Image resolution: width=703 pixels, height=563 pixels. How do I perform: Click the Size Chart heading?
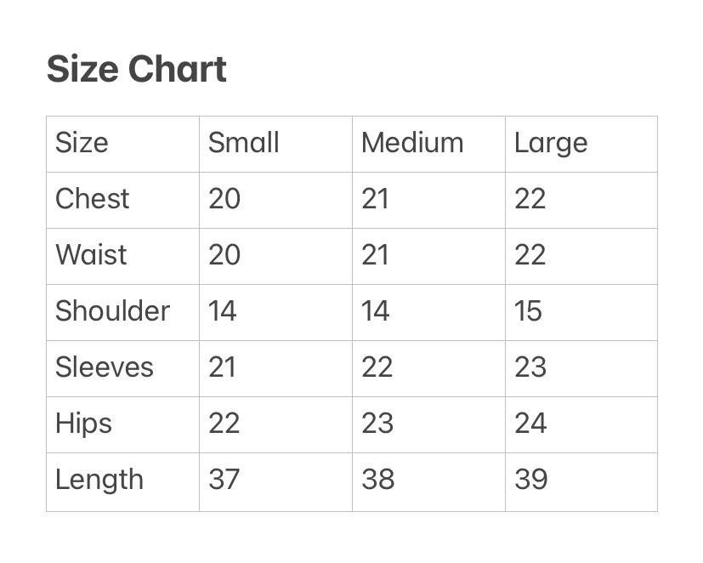[136, 69]
